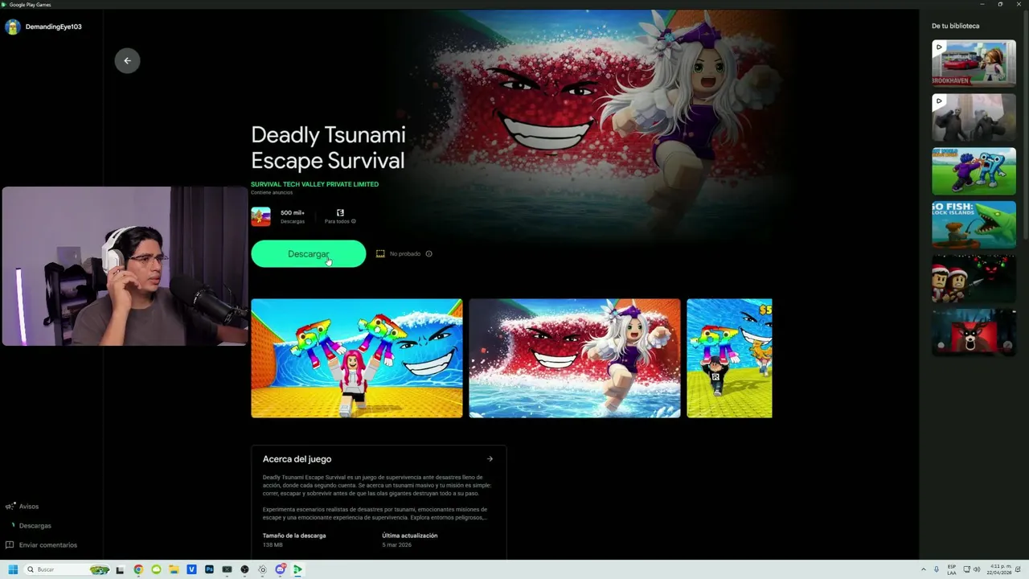
Task: Open the Xbox Game Bar taskbar icon
Action: [x=227, y=569]
